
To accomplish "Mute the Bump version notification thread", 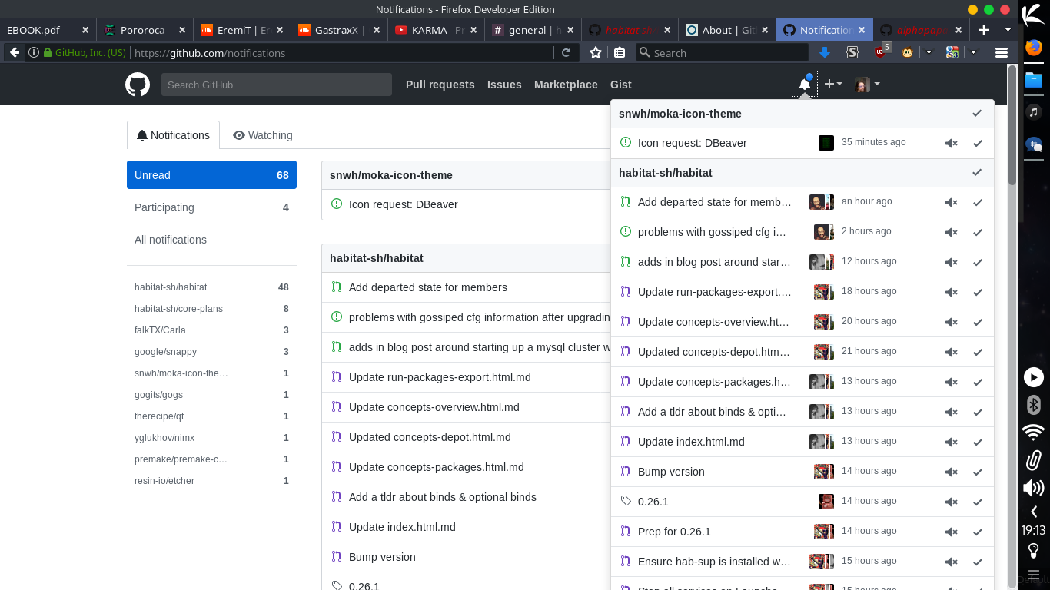I will point(951,471).
